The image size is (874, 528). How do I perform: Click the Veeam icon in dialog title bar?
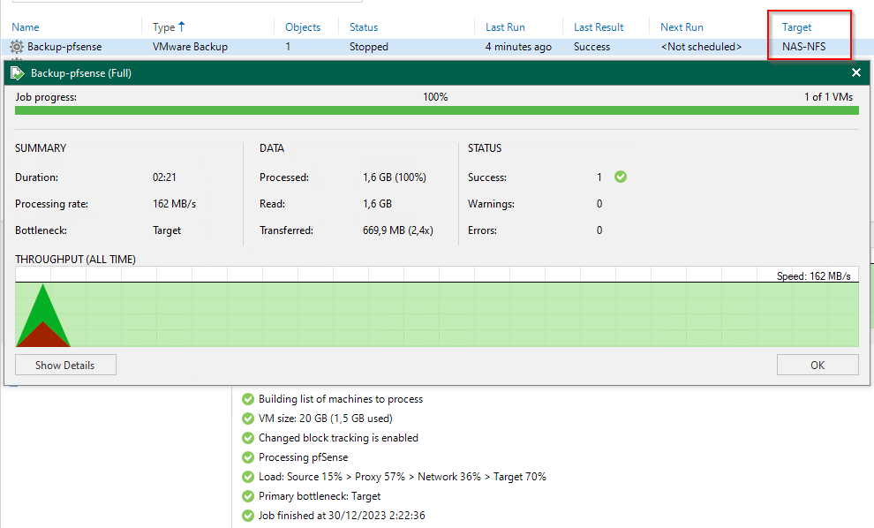pos(17,73)
